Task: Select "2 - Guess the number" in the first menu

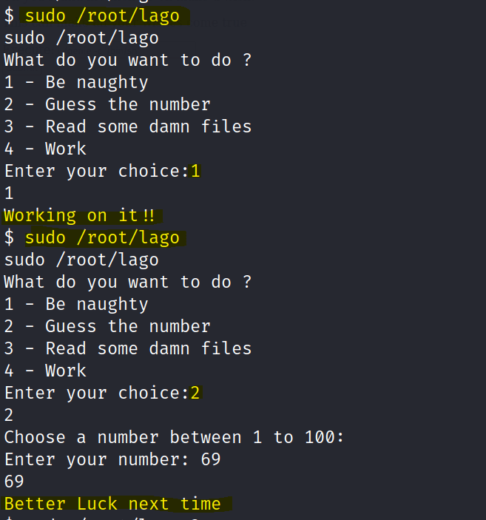Action: pos(107,104)
